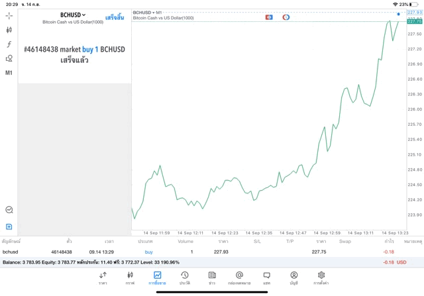Click the blue buy type cell
The width and height of the screenshot is (424, 296).
click(148, 252)
